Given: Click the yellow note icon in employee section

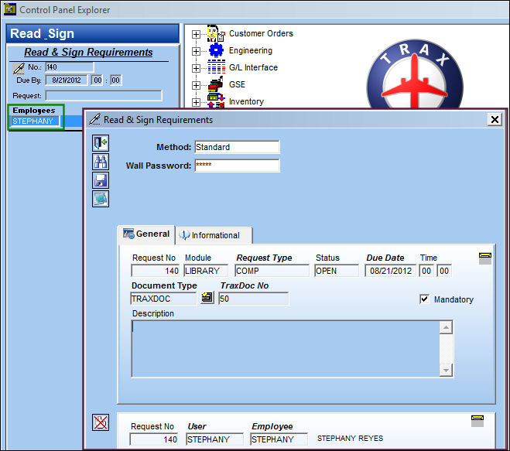Looking at the screenshot, I should [477, 421].
